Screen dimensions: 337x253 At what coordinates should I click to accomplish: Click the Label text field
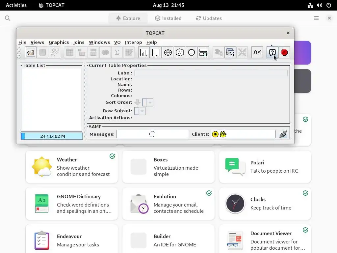point(211,73)
